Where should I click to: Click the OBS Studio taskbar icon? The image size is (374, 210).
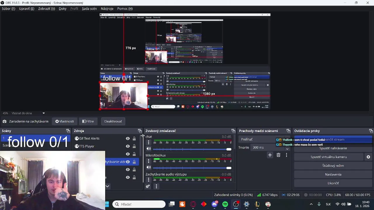[x=236, y=204]
